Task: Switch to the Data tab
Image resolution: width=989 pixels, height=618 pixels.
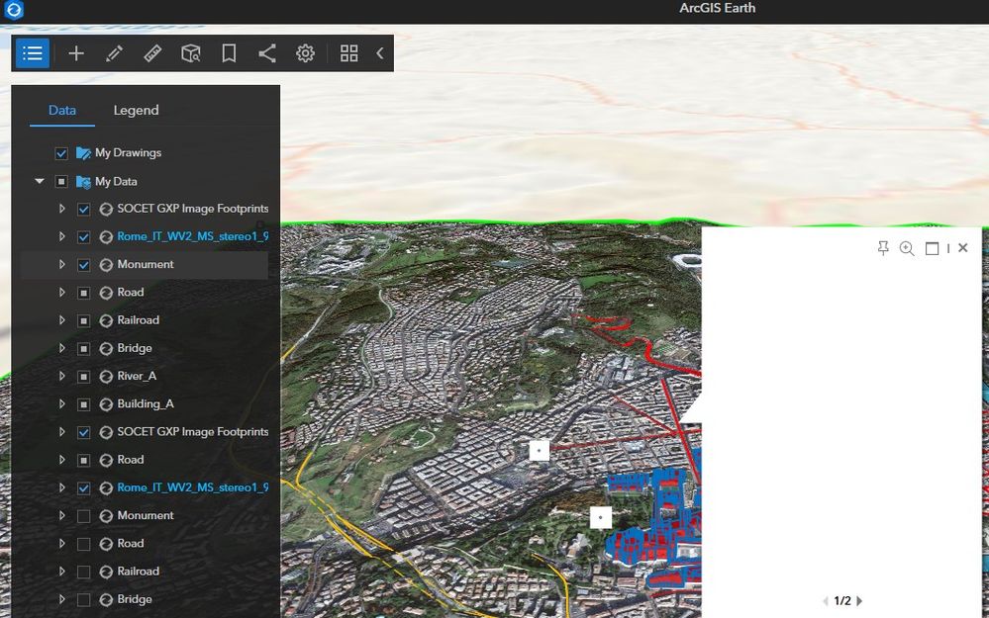Action: (62, 110)
